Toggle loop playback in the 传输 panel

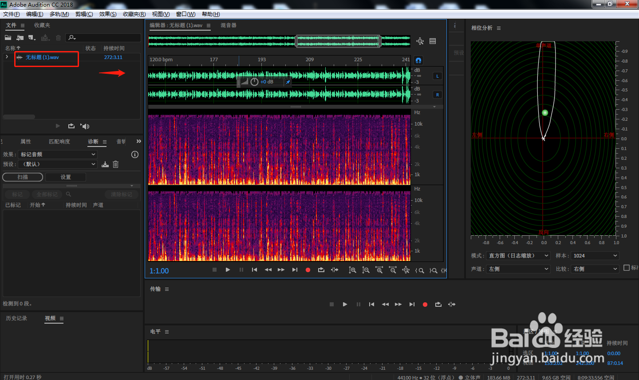pyautogui.click(x=438, y=305)
